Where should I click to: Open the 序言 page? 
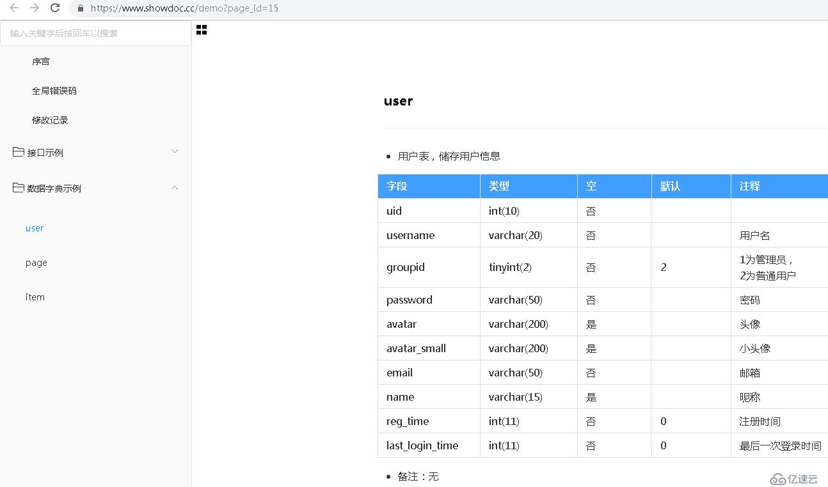tap(41, 61)
